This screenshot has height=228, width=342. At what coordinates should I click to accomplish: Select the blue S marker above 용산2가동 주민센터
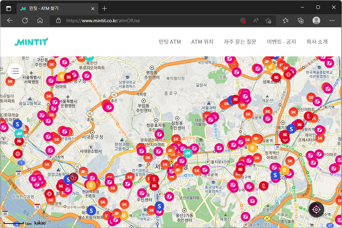pos(159,206)
